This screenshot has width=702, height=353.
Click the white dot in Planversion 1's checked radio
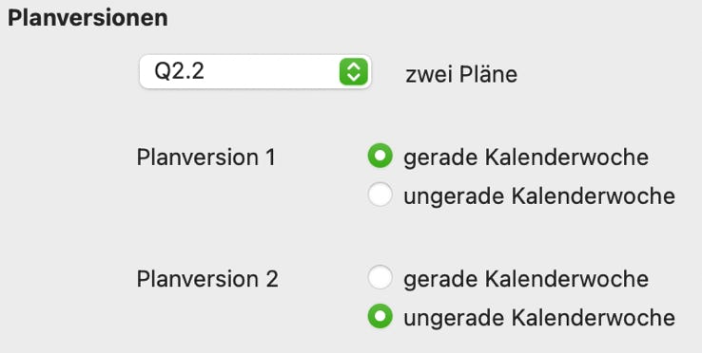380,156
